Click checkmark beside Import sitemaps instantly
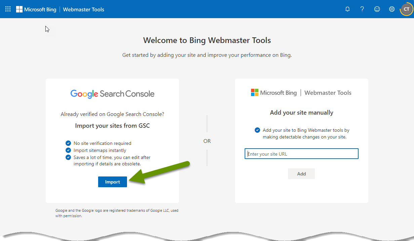Screen dimensions: 414x241 point(68,150)
